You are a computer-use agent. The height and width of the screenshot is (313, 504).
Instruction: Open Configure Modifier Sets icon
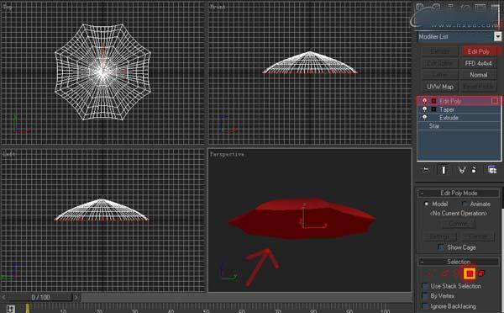point(491,170)
